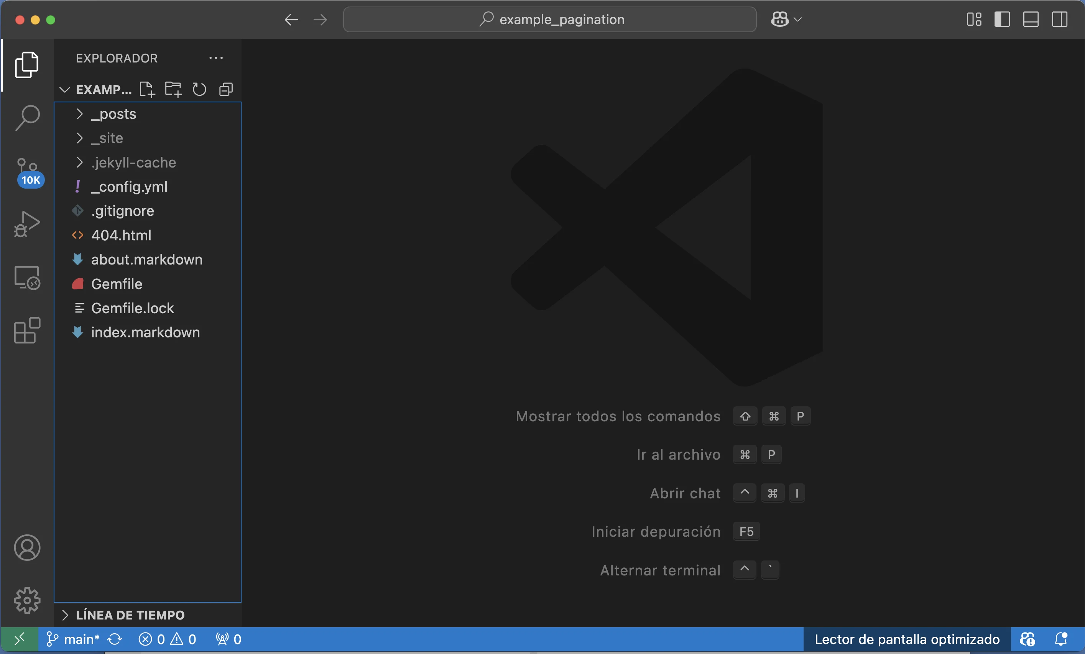Open the Accounts menu icon
1085x654 pixels.
point(27,547)
